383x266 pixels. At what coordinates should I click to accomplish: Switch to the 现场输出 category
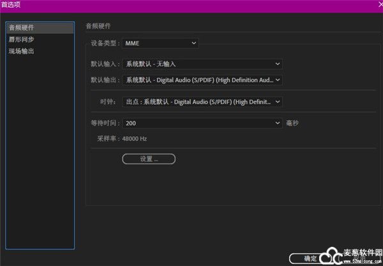coord(22,51)
